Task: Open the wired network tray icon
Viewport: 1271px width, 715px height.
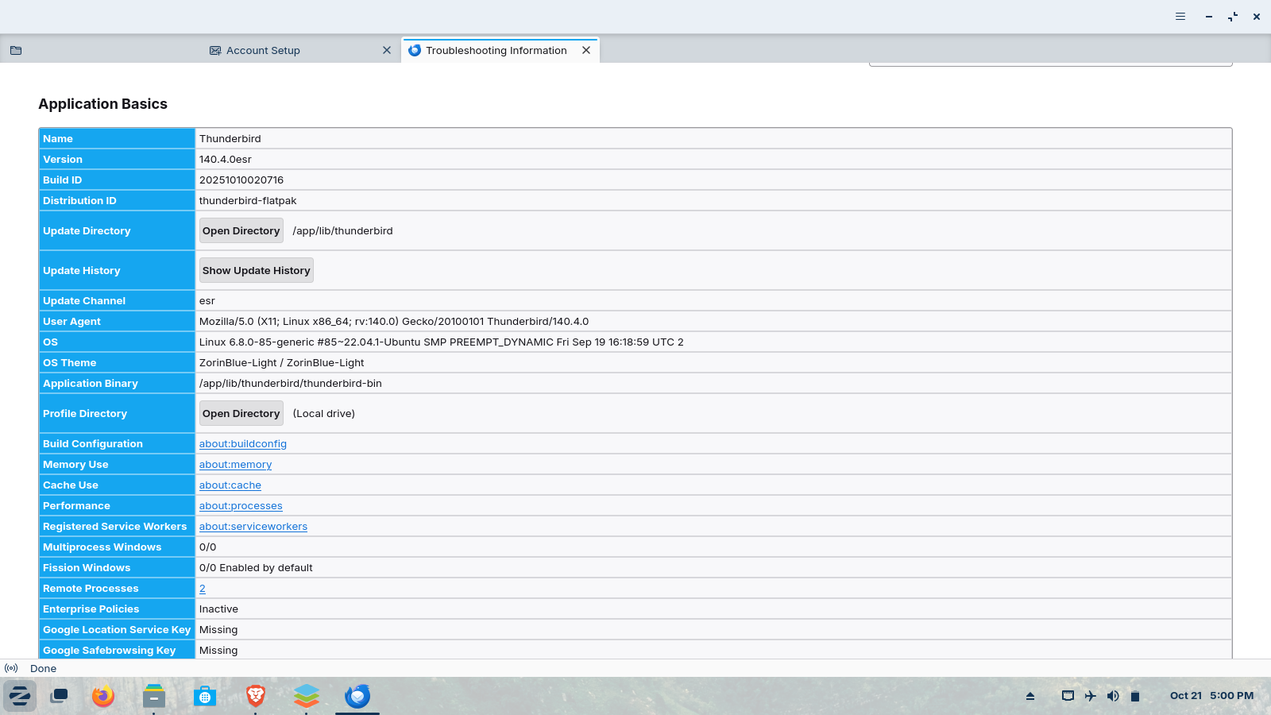Action: pyautogui.click(x=1068, y=696)
